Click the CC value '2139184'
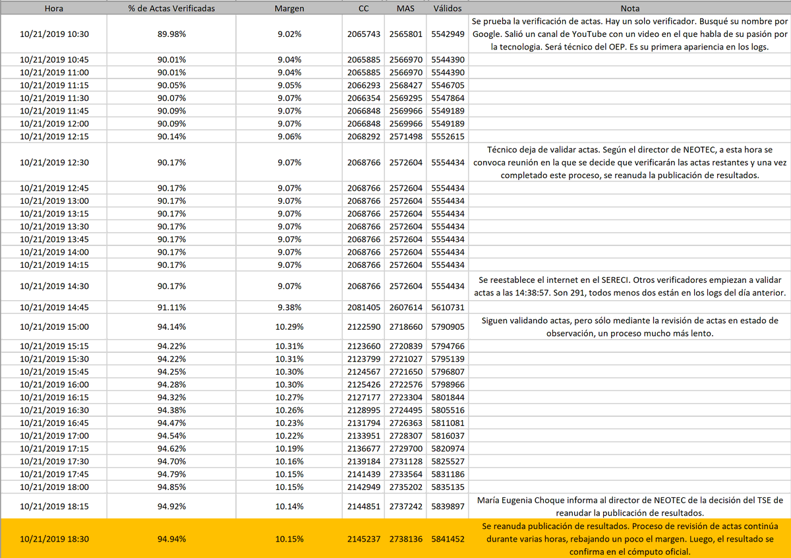Screen dimensions: 791x558 [363, 461]
